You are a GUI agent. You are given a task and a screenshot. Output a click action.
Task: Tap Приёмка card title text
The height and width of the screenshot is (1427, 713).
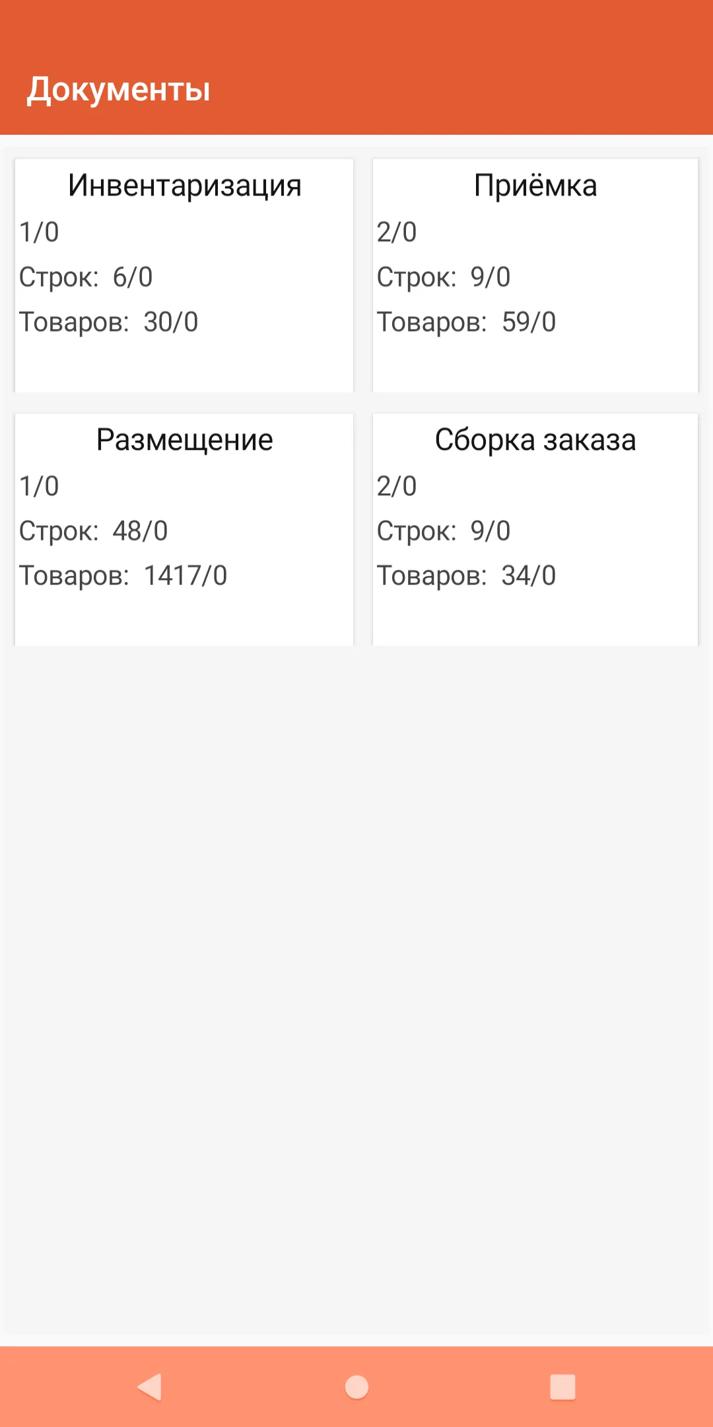(x=535, y=186)
